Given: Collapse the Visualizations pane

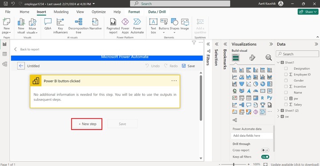Looking at the screenshot, I should click(271, 44).
